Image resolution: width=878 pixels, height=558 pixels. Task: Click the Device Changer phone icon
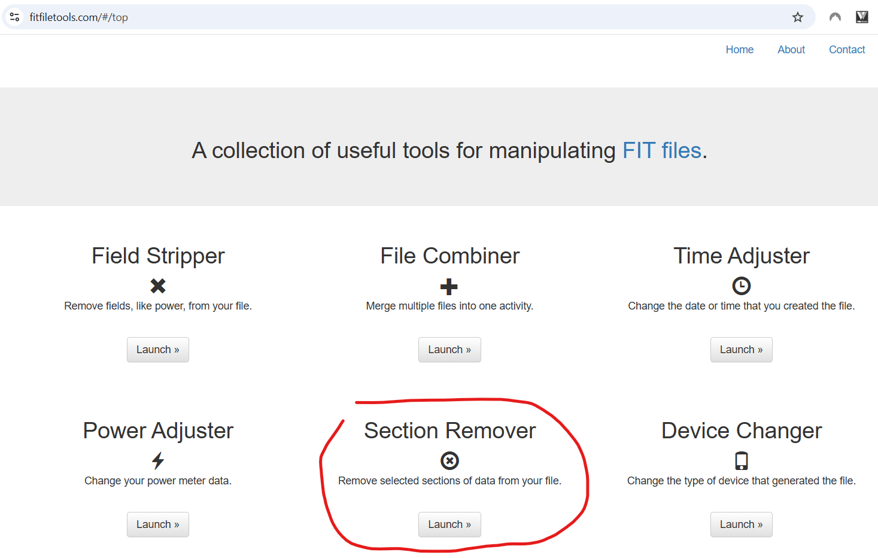point(742,460)
